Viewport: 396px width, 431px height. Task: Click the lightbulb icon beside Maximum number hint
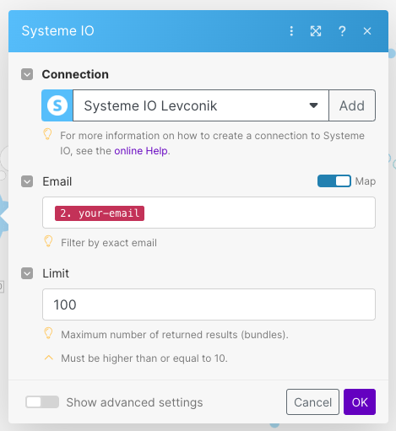[x=48, y=333]
